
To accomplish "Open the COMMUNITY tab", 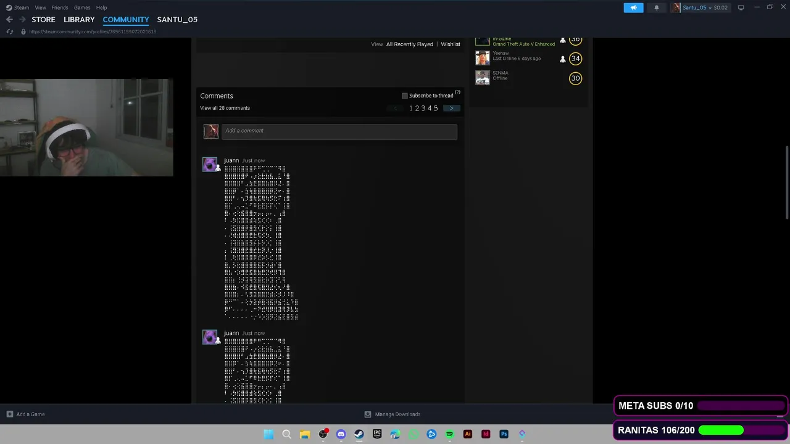I will [x=126, y=20].
